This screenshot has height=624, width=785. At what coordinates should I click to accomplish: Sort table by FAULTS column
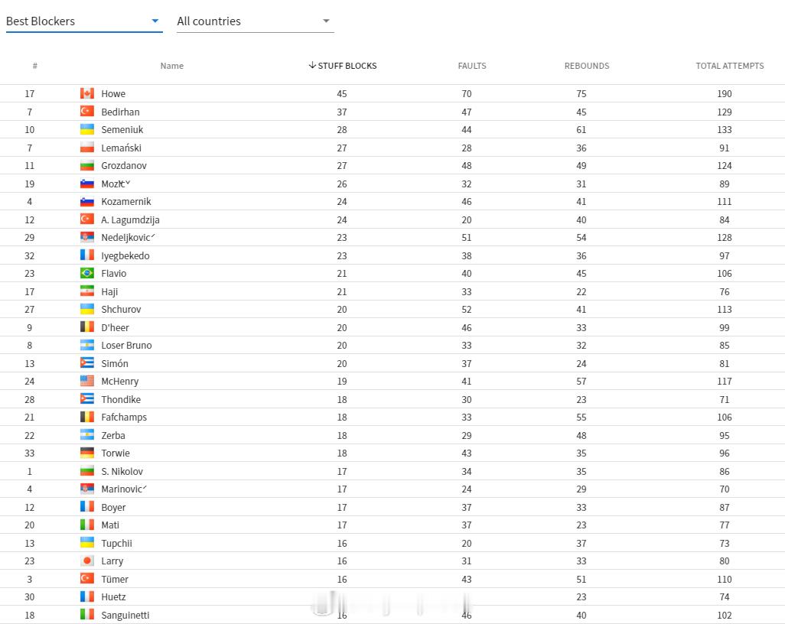(472, 66)
